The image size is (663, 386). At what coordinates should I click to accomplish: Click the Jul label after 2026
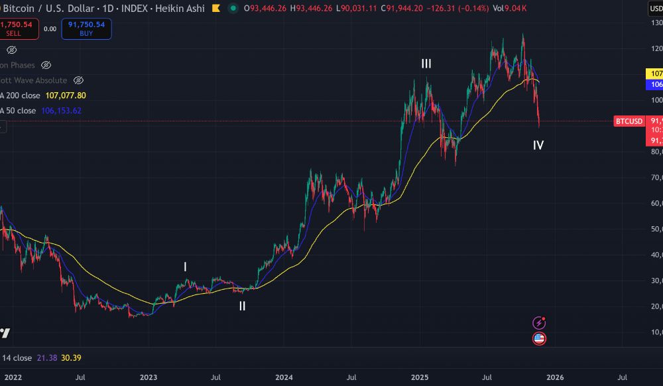click(x=623, y=377)
